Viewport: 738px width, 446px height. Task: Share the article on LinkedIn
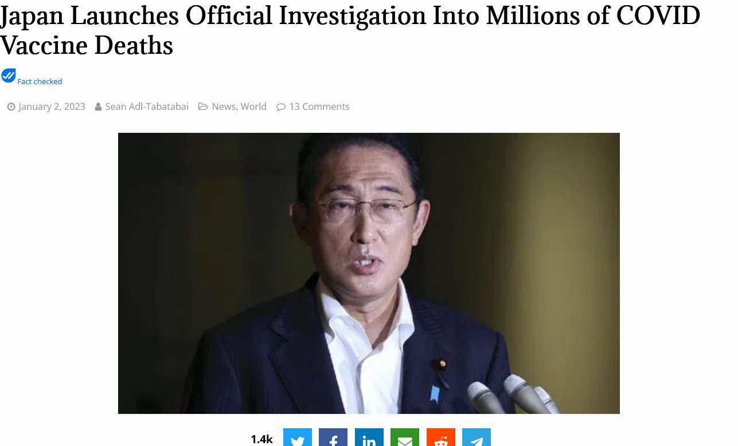tap(369, 437)
